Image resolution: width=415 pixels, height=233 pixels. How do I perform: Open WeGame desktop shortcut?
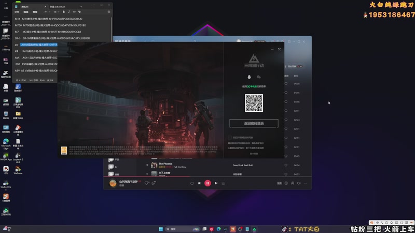18,170
